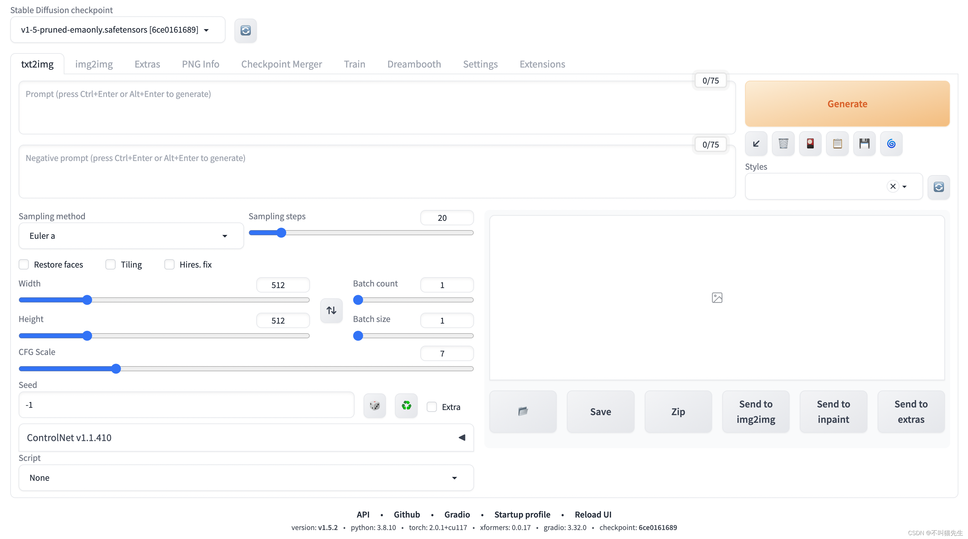Enable Restore faces

click(24, 264)
